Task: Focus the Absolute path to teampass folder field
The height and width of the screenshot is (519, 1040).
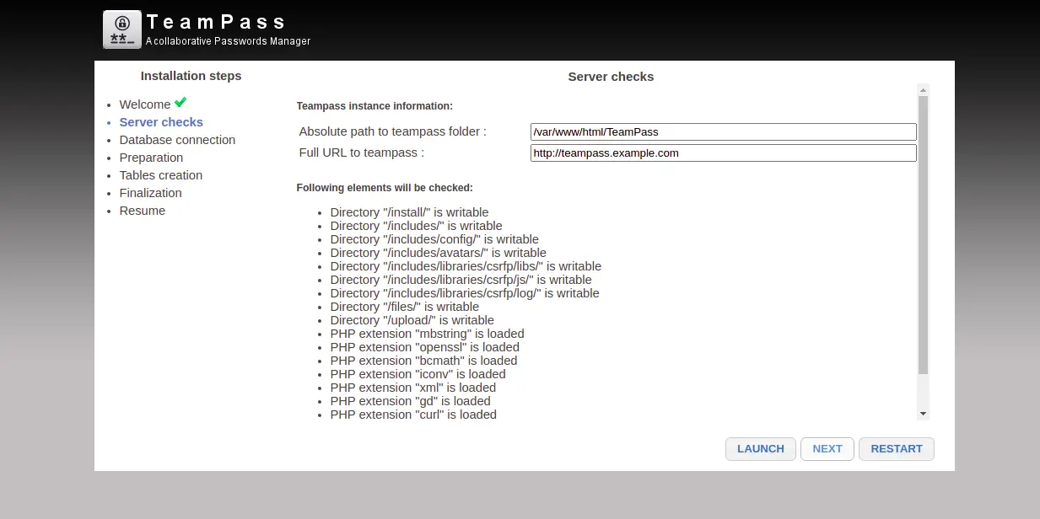Action: (x=724, y=132)
